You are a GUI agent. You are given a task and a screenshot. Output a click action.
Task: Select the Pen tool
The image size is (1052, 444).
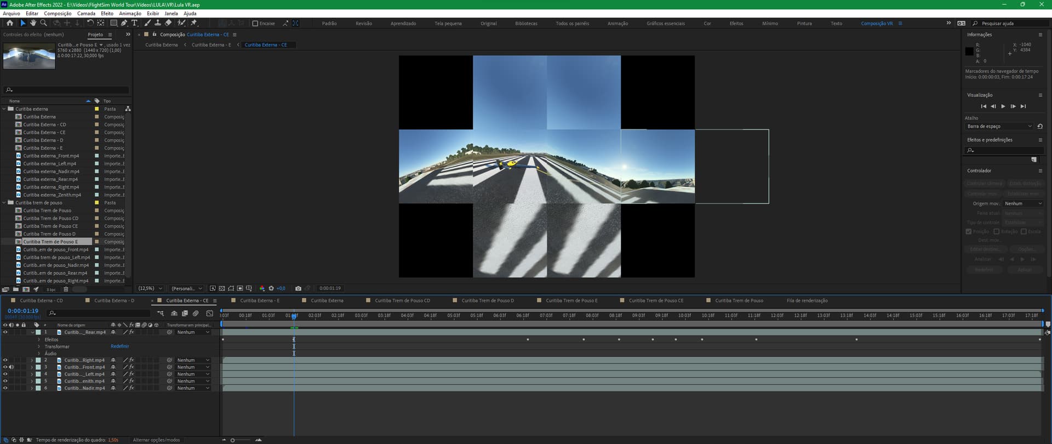click(x=124, y=23)
